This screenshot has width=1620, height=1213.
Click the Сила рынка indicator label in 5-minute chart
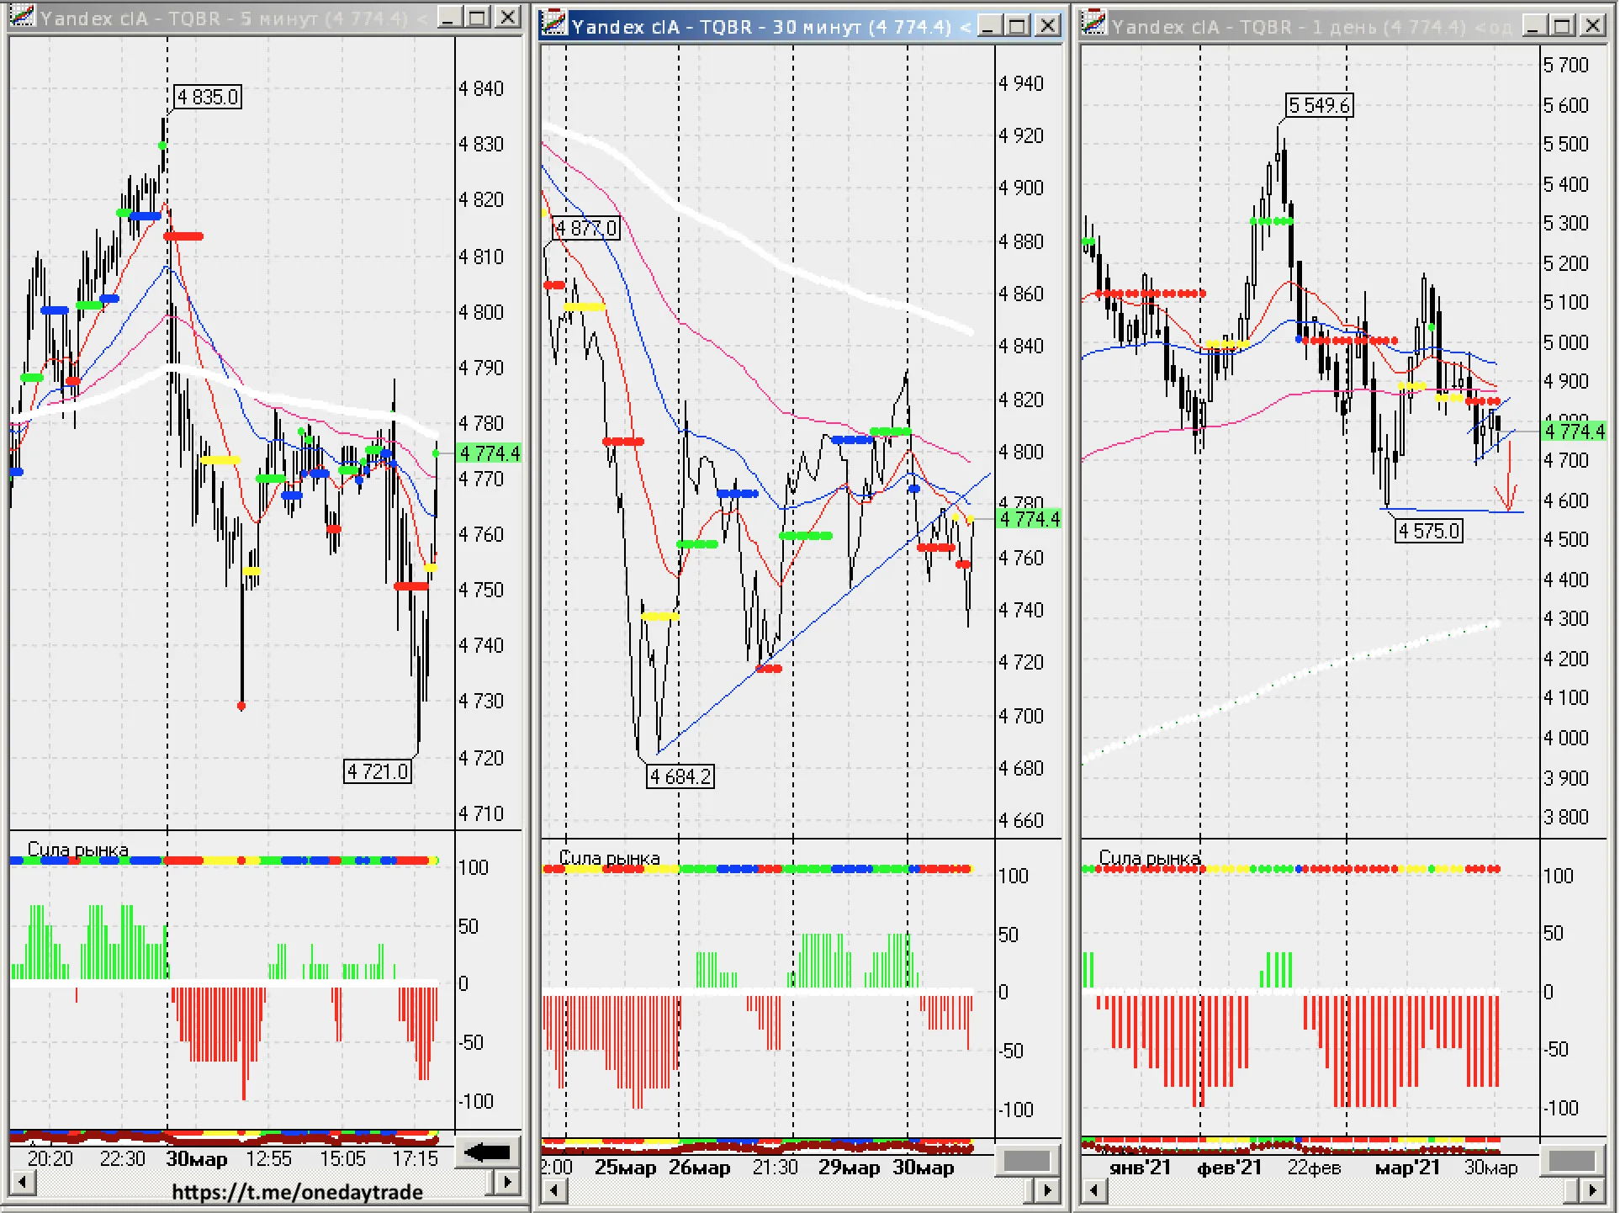point(77,850)
